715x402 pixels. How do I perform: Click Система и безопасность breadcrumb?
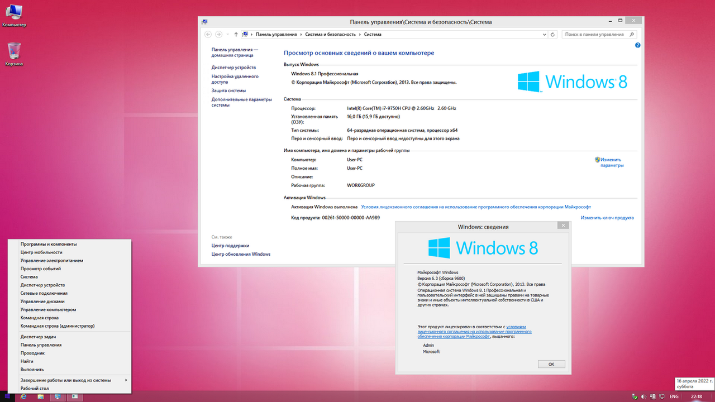click(330, 34)
